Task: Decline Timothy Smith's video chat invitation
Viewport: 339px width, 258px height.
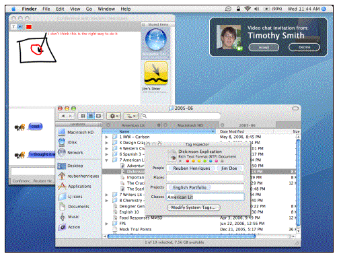Action: click(304, 47)
